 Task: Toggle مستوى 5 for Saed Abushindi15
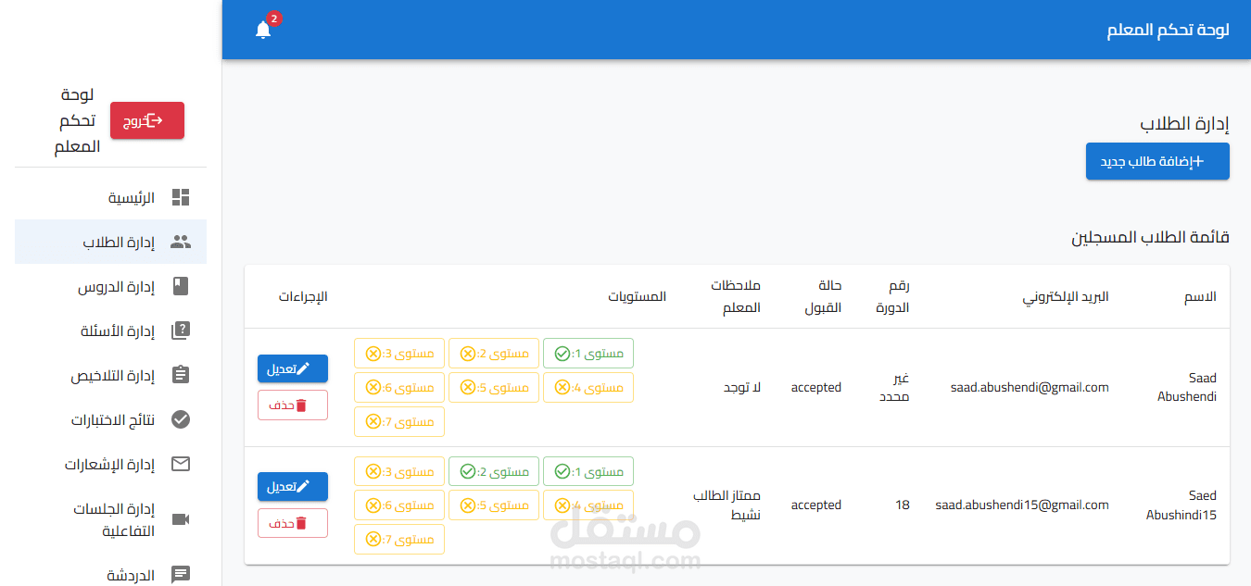click(494, 505)
